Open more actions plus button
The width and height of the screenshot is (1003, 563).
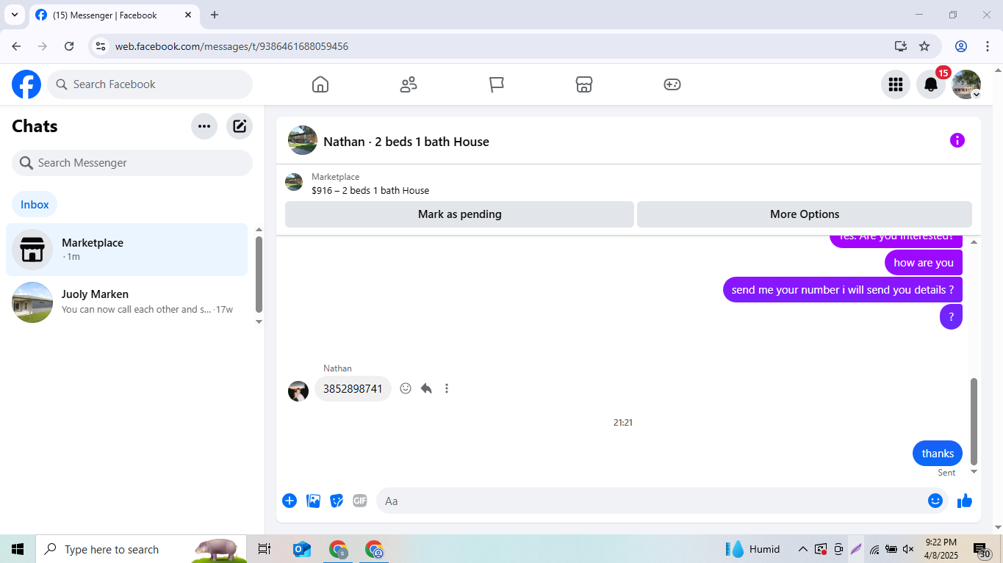(290, 501)
